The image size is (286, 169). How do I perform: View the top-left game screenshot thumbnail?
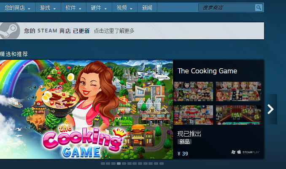[x=193, y=91]
